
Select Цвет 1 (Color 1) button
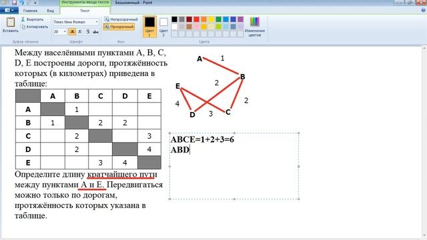[x=149, y=27]
